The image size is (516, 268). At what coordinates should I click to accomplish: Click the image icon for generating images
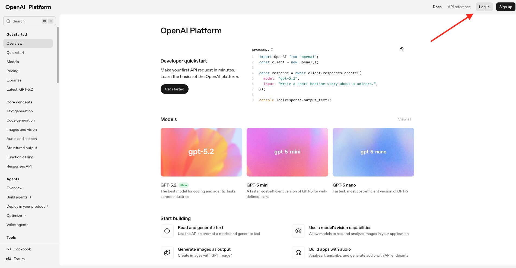167,252
